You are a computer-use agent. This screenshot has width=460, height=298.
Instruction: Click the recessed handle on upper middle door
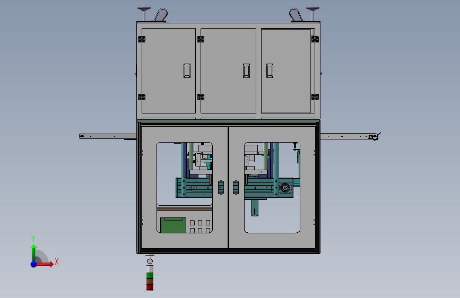click(246, 71)
